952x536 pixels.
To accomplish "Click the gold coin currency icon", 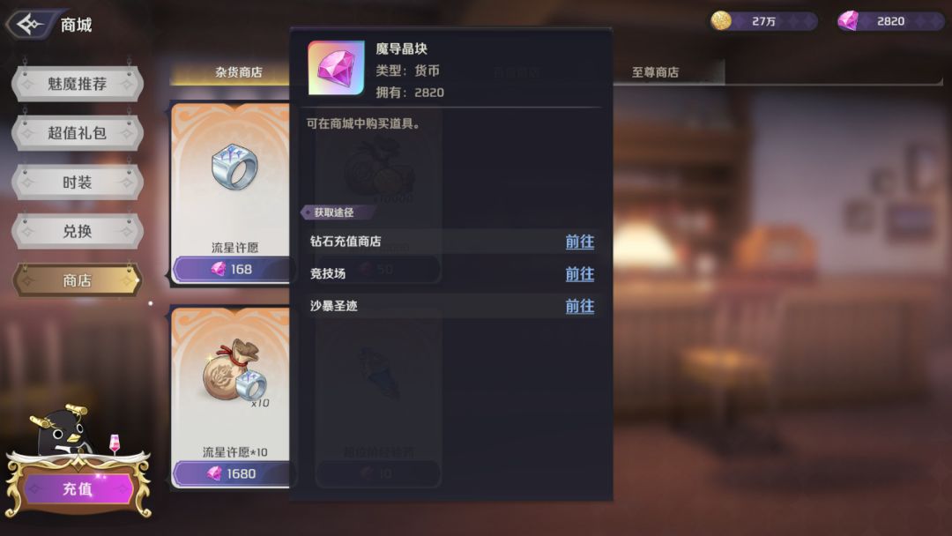I will click(721, 20).
